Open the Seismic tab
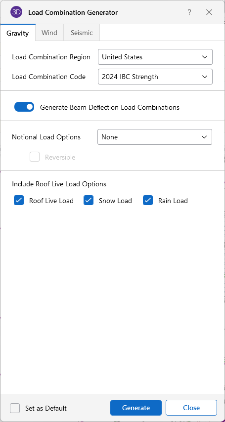This screenshot has width=225, height=422. point(82,33)
